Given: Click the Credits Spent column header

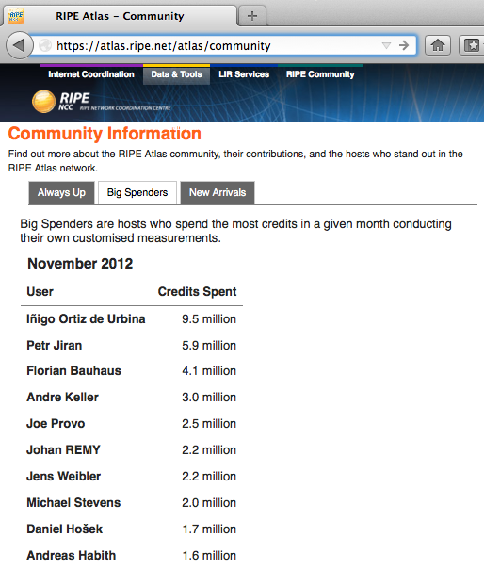Looking at the screenshot, I should 197,291.
